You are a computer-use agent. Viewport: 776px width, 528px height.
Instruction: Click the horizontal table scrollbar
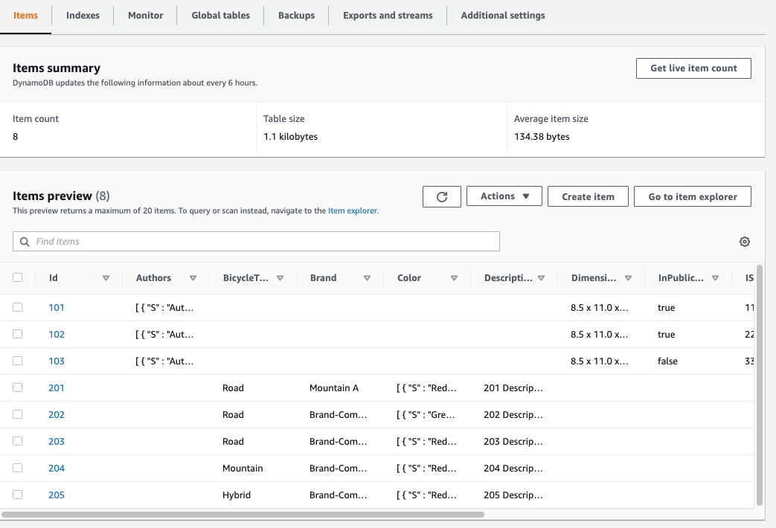point(243,515)
